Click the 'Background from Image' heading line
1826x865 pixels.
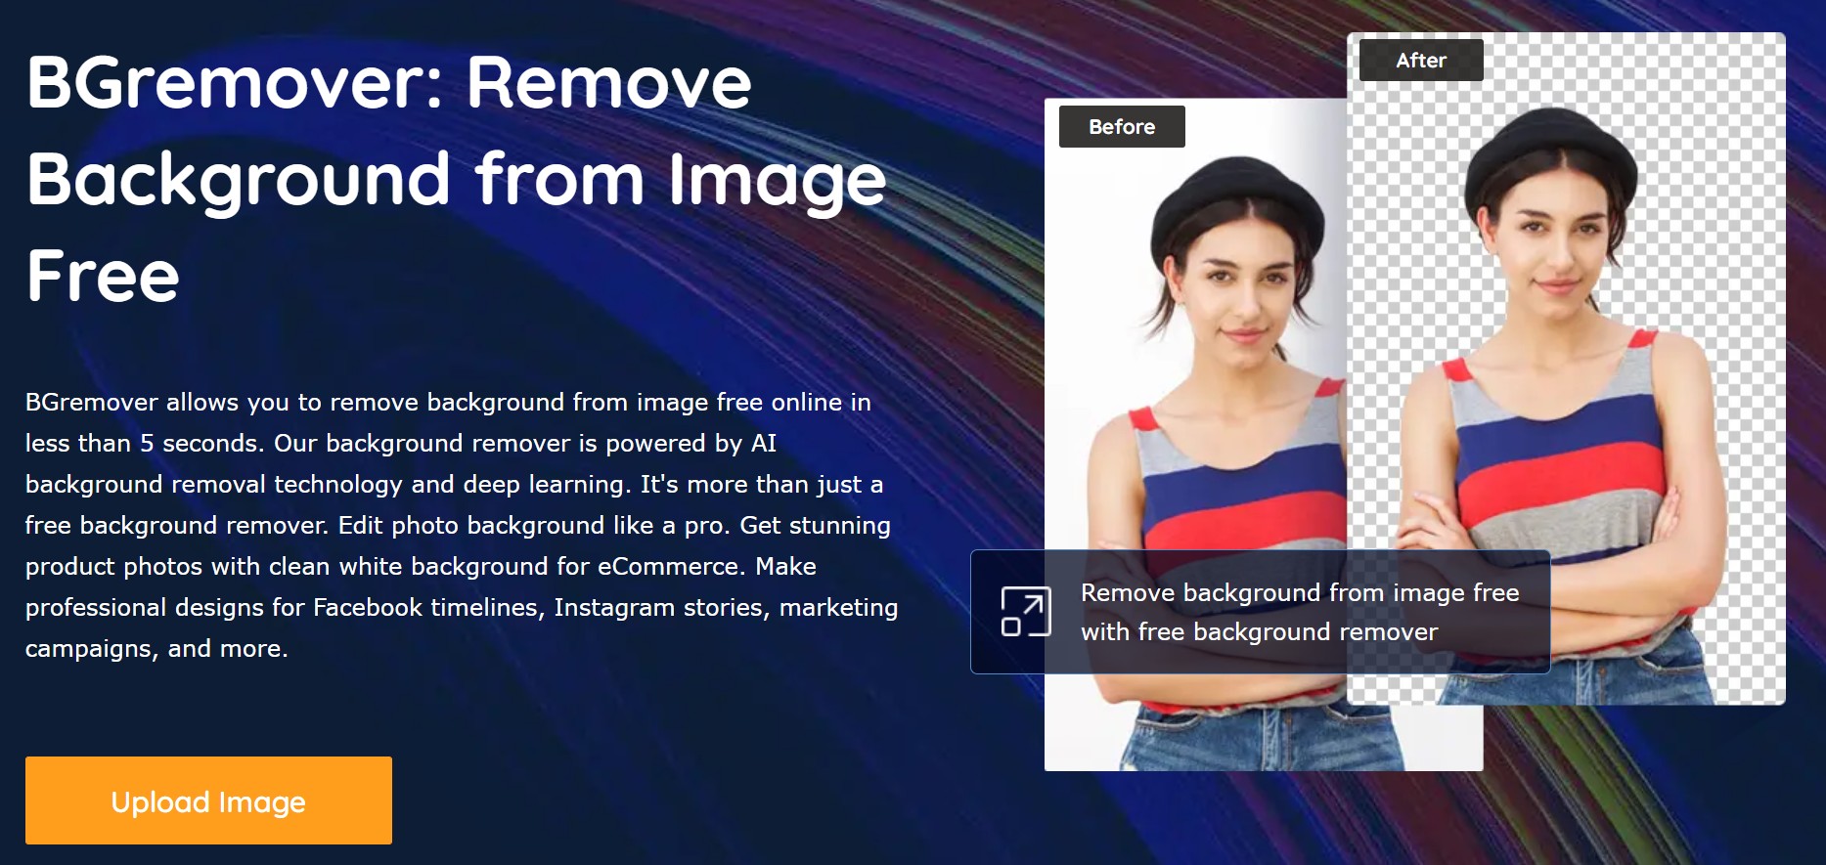(456, 180)
